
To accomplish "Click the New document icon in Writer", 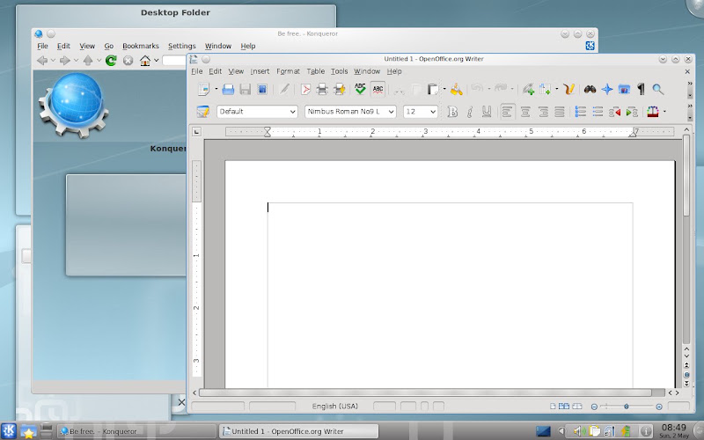I will point(203,90).
